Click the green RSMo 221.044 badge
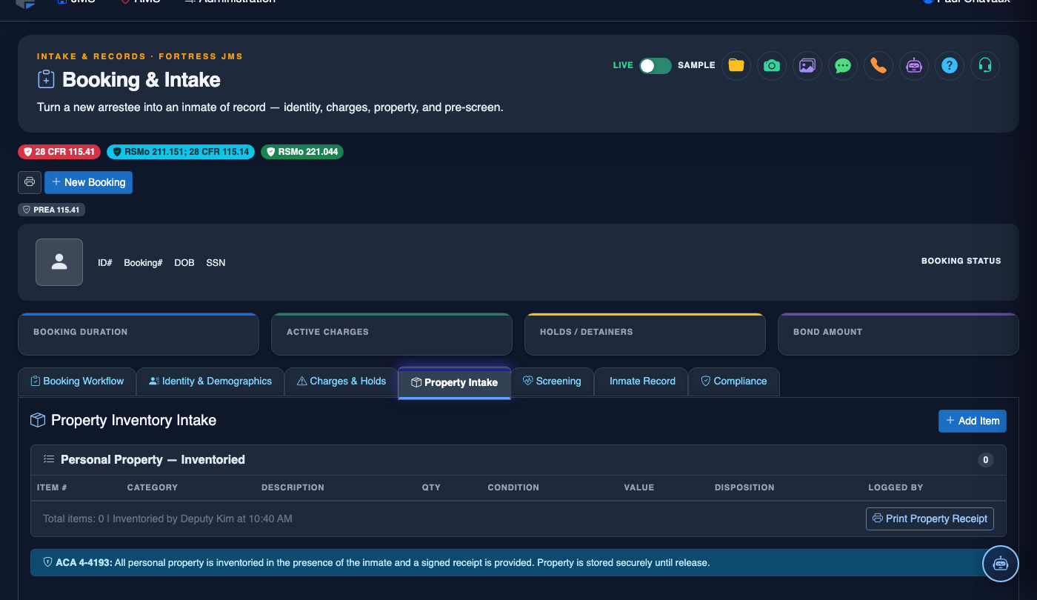1037x600 pixels. [x=302, y=152]
